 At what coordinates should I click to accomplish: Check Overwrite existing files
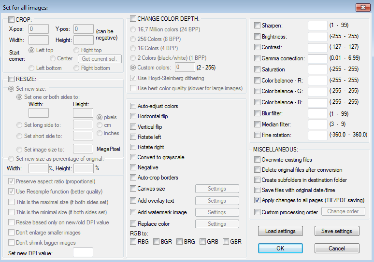[x=257, y=159]
